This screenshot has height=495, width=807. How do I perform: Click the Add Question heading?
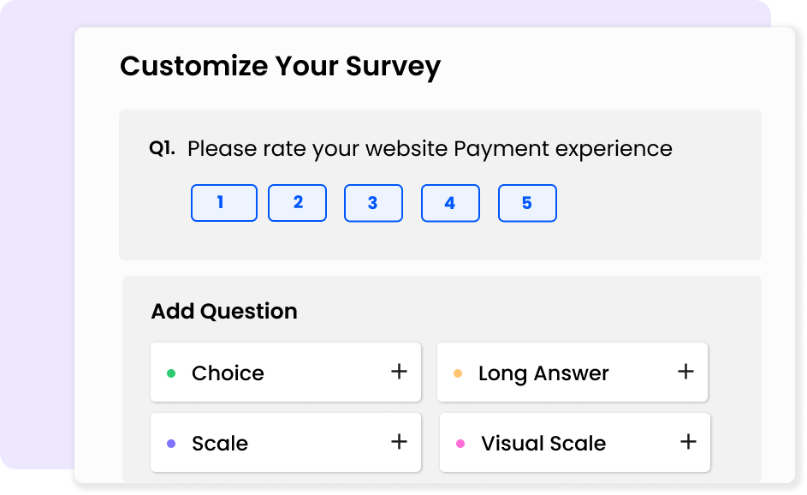tap(224, 311)
